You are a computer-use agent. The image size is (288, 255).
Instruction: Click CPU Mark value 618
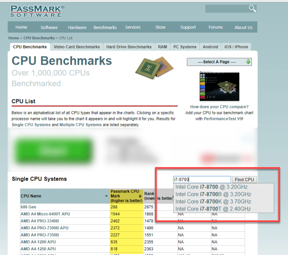point(114,249)
